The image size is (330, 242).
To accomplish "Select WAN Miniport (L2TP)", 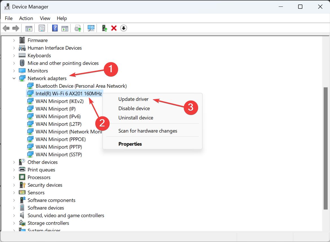I will [59, 124].
